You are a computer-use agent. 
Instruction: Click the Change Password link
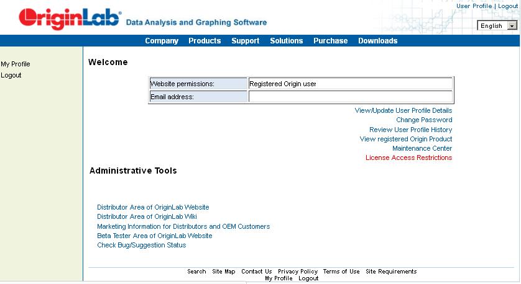pos(424,120)
